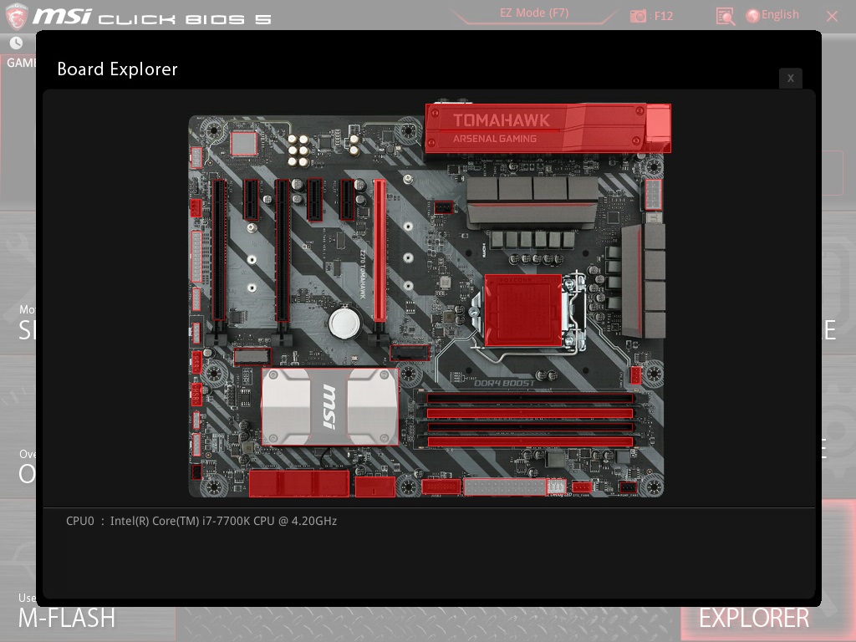The width and height of the screenshot is (856, 642).
Task: Click the clock icon in the BIOS header
Action: (x=17, y=43)
